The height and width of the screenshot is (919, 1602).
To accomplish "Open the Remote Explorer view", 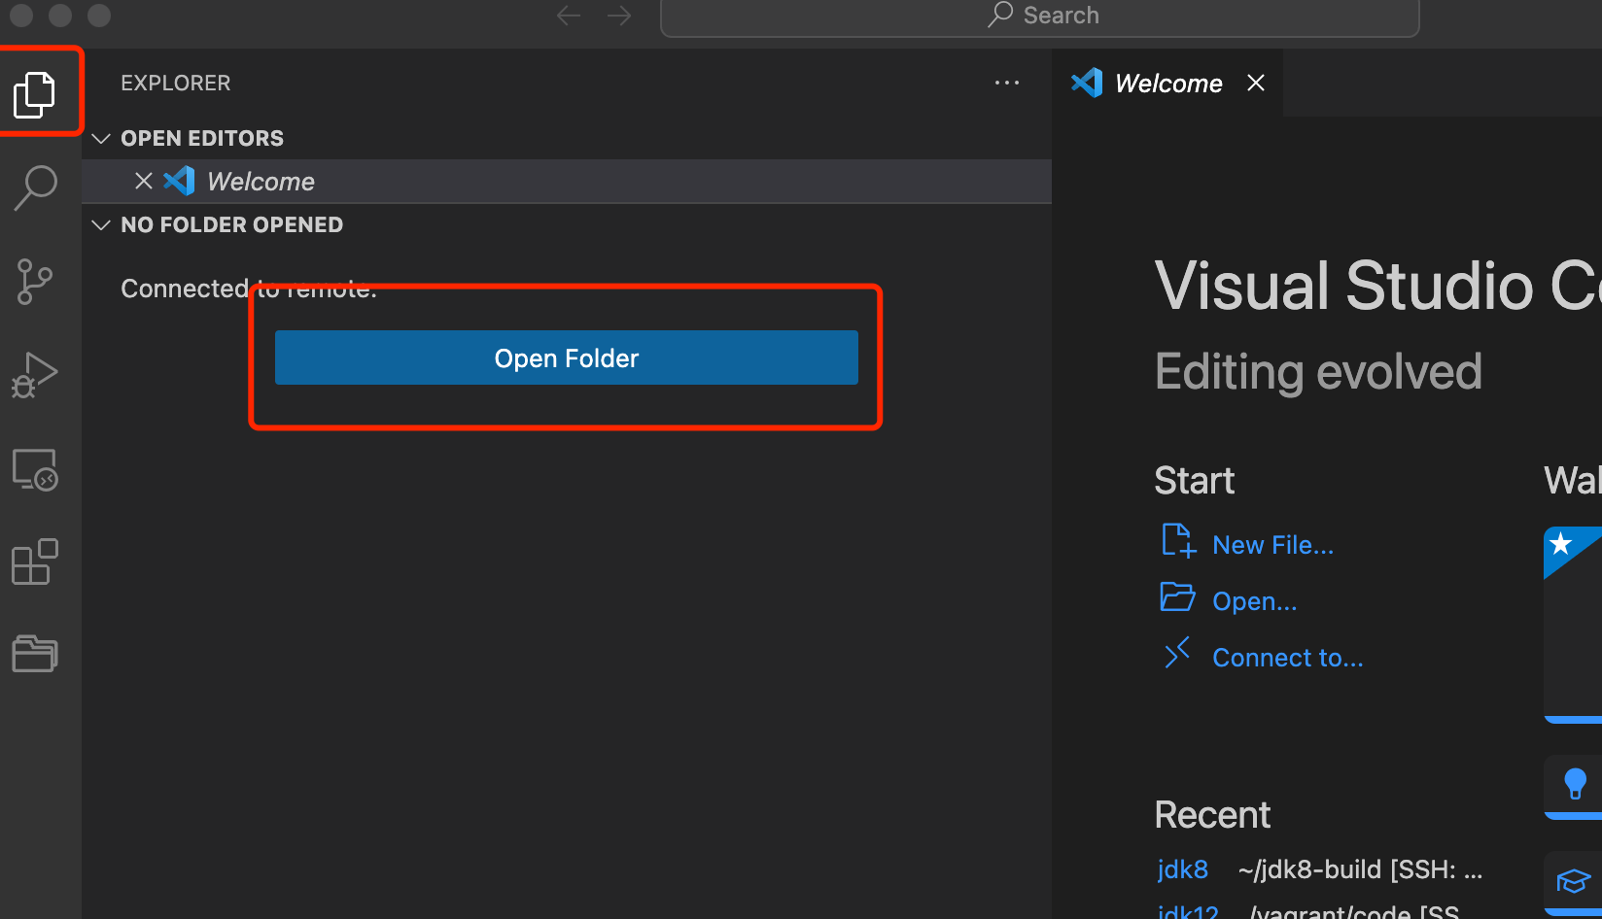I will (x=35, y=470).
